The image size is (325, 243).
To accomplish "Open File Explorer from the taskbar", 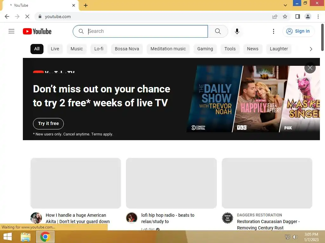I will (x=26, y=237).
